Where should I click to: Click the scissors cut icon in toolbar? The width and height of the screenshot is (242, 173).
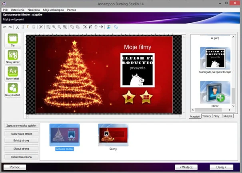(18, 27)
